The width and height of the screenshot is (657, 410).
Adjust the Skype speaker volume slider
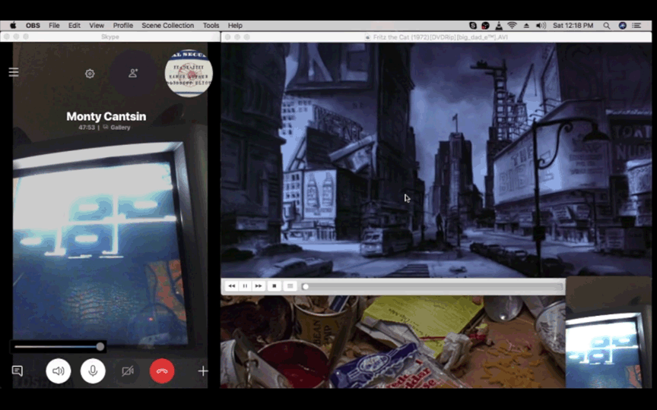58,346
